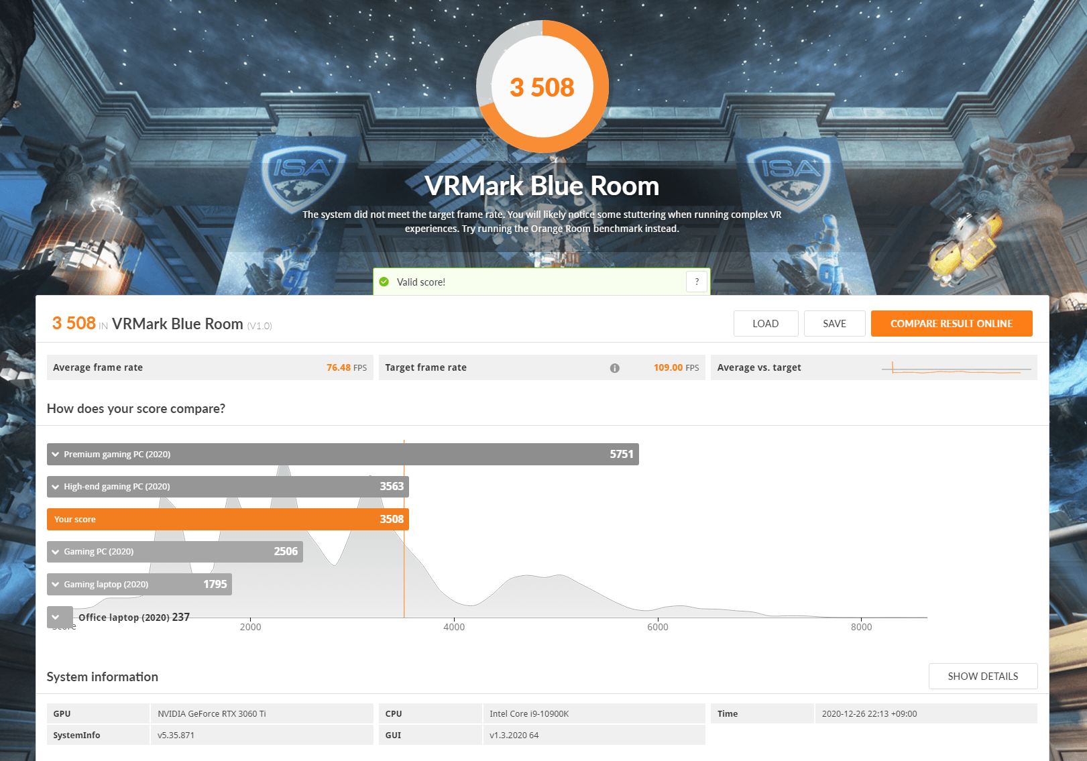Click the 2506 gaming PC score
This screenshot has height=761, width=1087.
pyautogui.click(x=286, y=551)
